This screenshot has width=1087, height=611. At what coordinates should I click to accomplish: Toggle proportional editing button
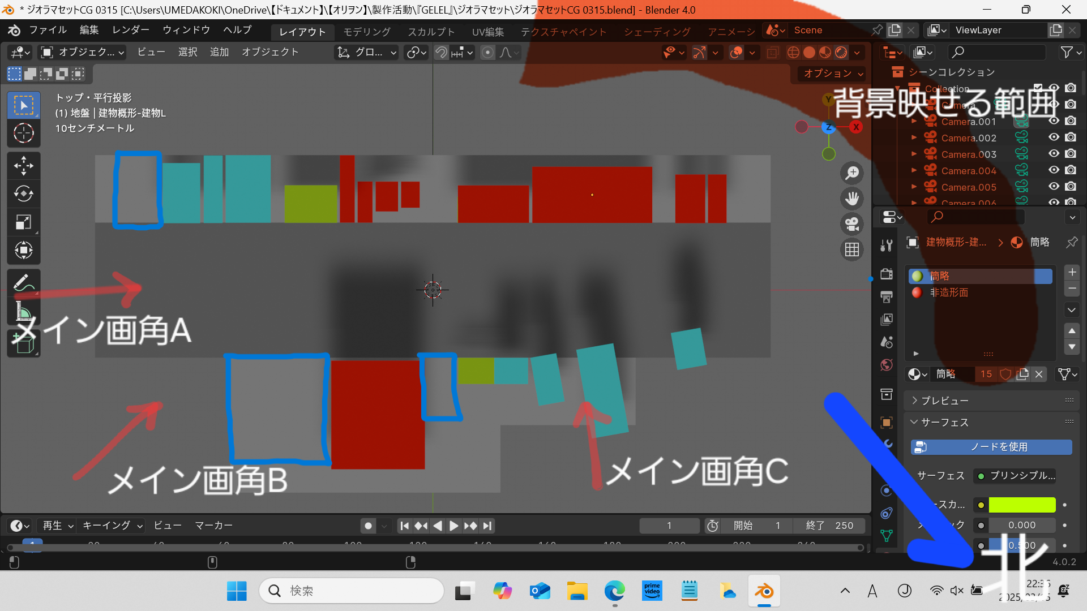(487, 53)
